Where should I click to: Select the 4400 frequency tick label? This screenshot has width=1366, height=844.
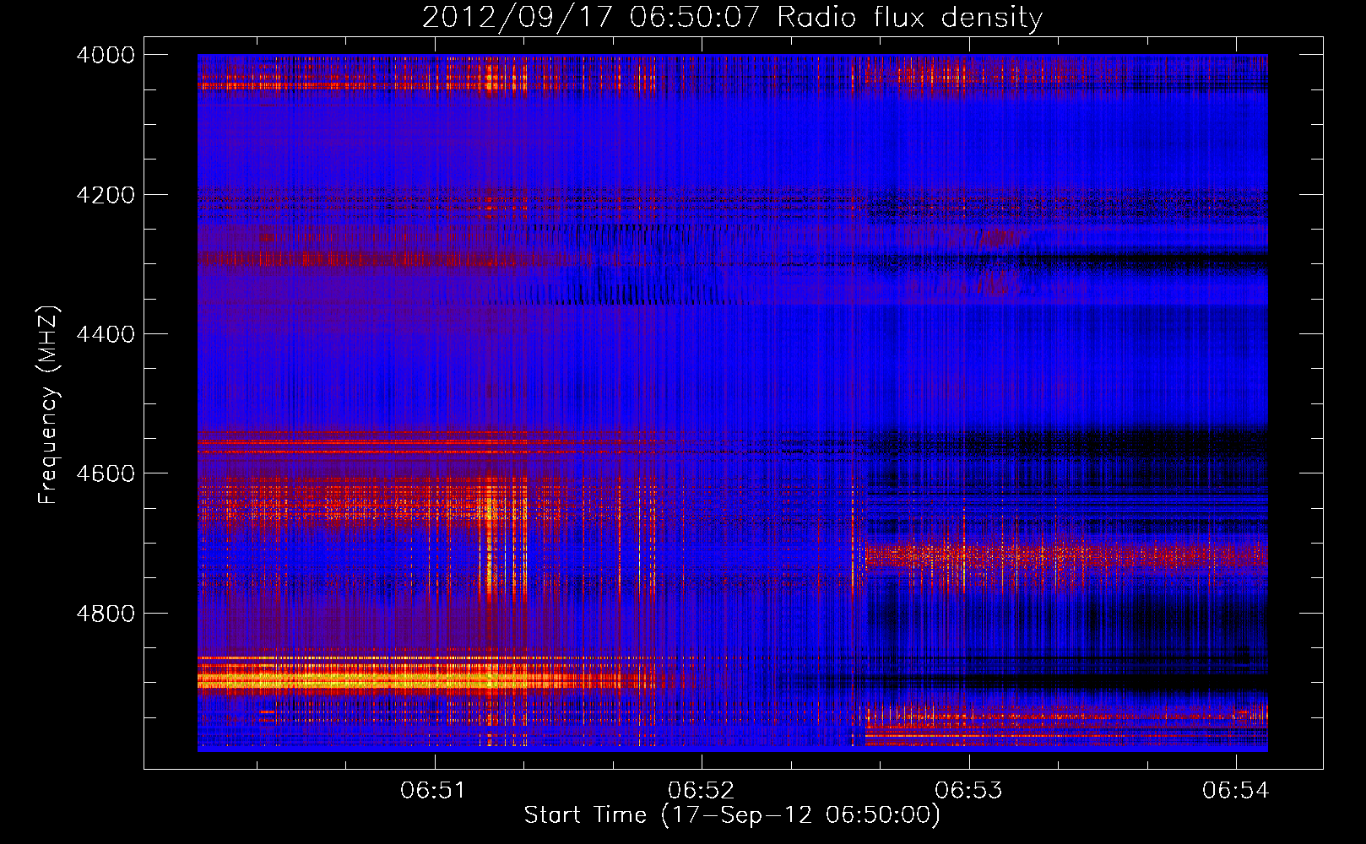click(106, 335)
